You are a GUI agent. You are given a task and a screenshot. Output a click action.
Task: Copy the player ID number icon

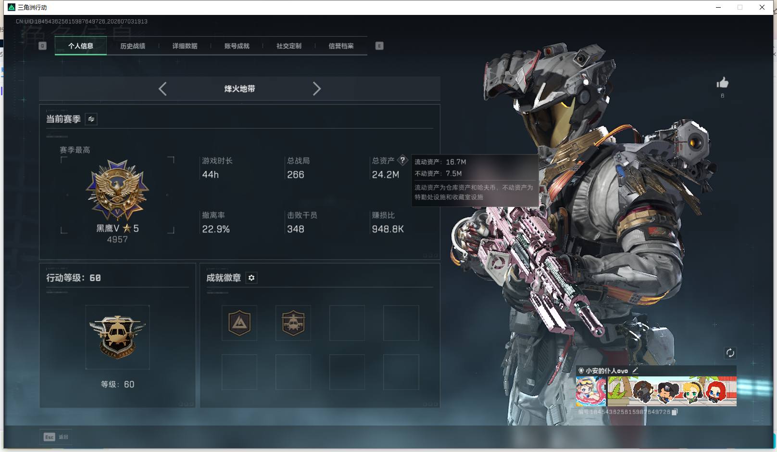(x=675, y=412)
